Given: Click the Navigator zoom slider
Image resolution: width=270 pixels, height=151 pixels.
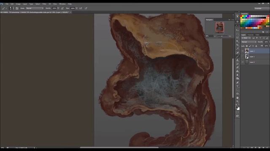Looking at the screenshot, I should click(x=222, y=36).
